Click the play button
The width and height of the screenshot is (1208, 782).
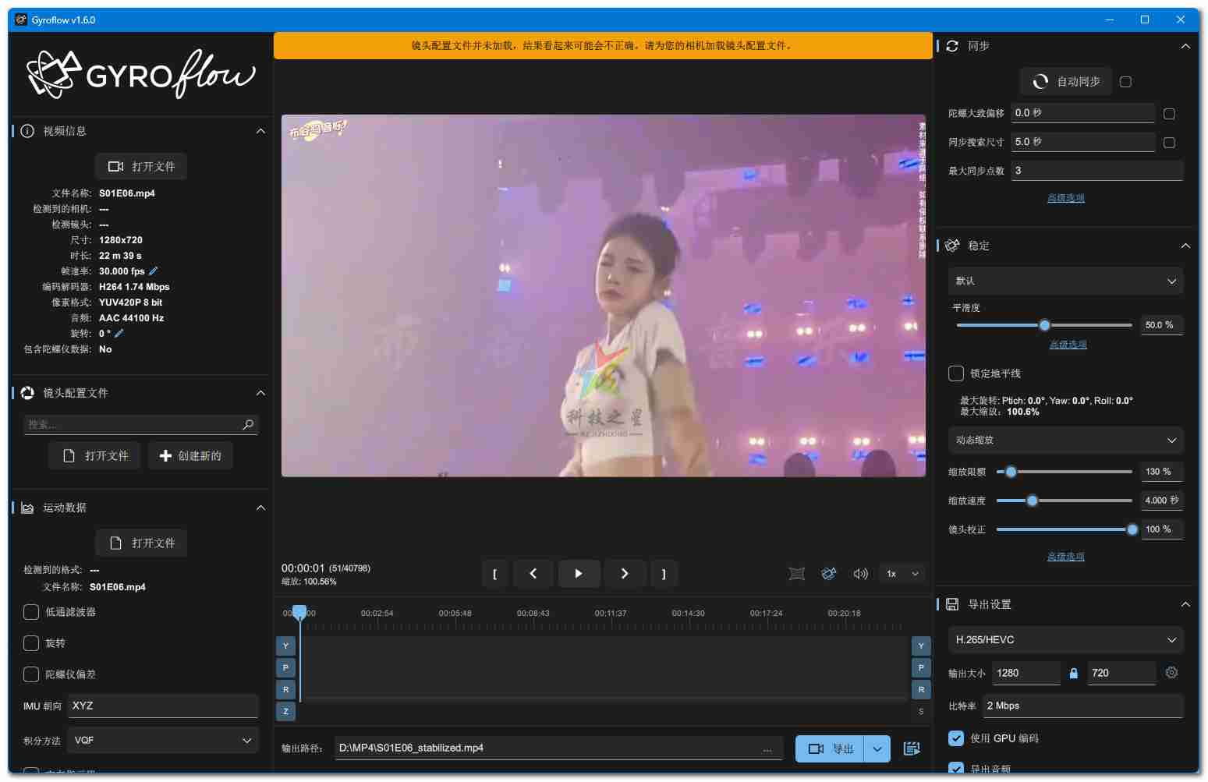(578, 574)
